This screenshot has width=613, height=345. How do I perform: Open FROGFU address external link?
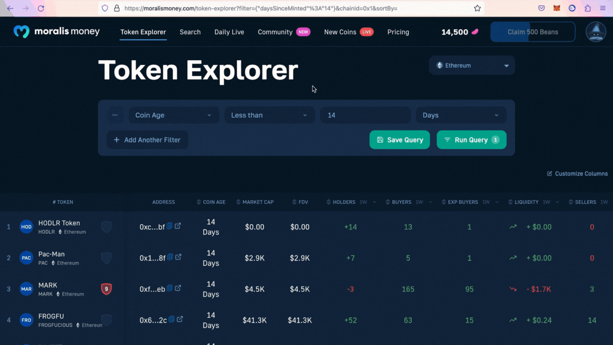click(180, 319)
